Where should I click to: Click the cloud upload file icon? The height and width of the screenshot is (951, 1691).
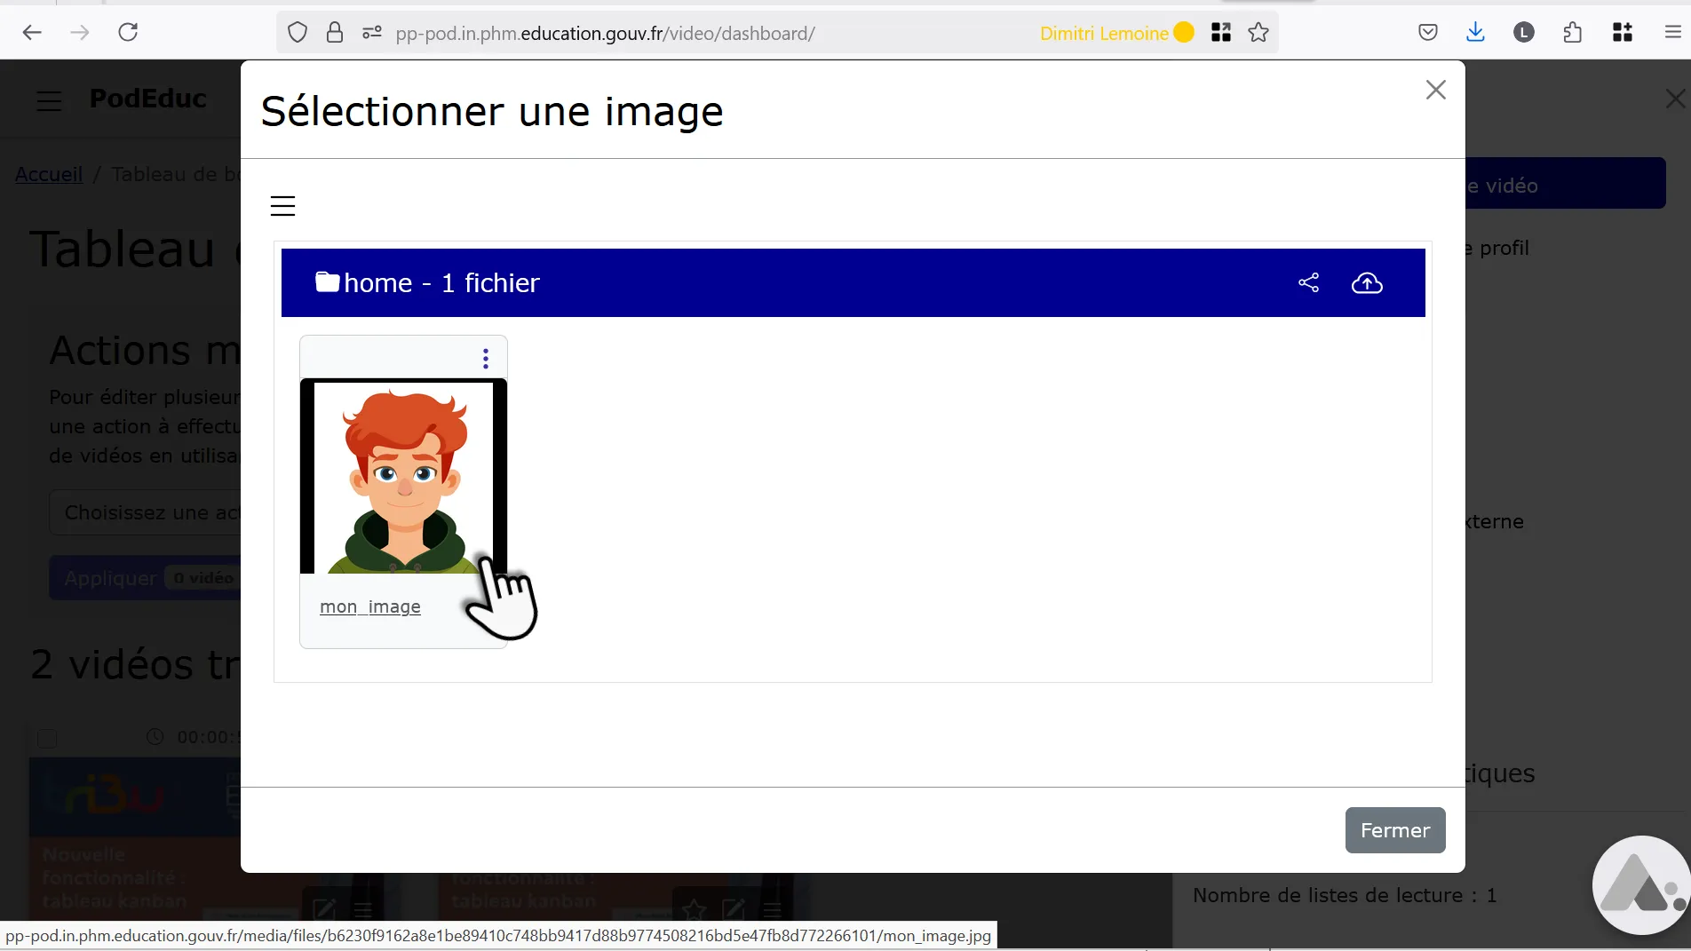(1367, 283)
